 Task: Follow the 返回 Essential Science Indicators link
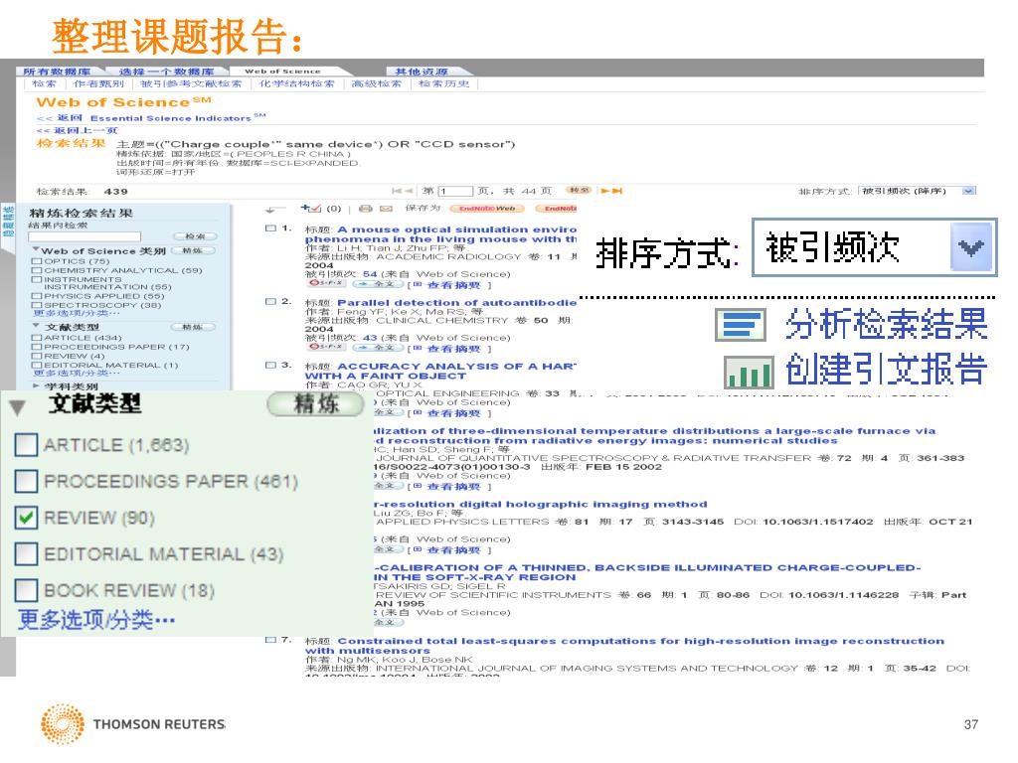(151, 118)
